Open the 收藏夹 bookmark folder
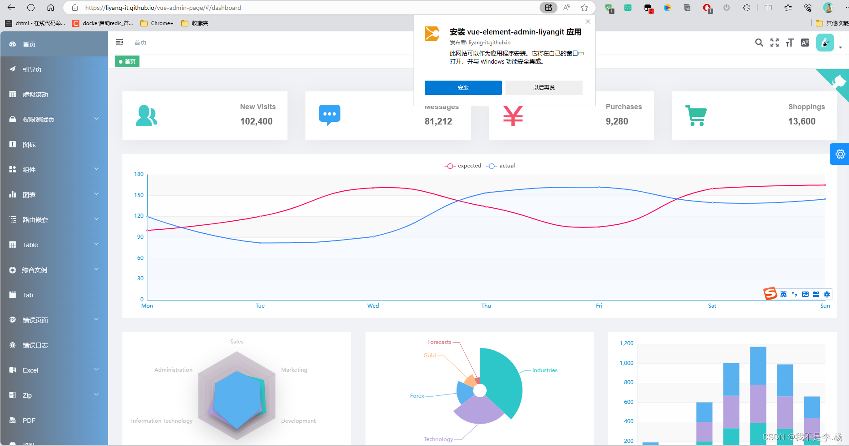 195,23
